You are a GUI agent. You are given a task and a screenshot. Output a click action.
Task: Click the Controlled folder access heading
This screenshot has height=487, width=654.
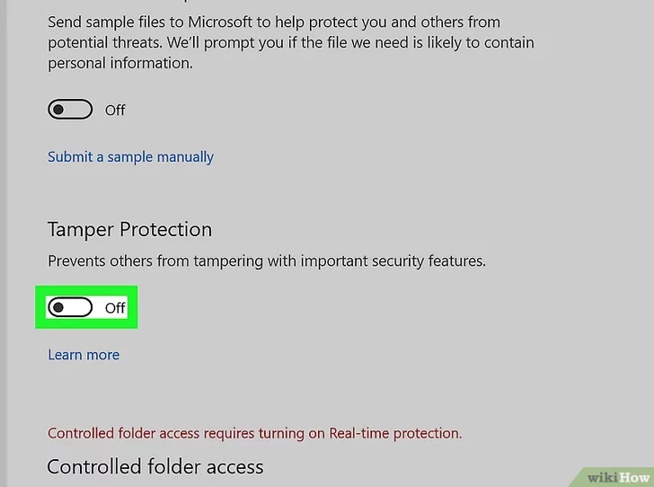(x=155, y=466)
